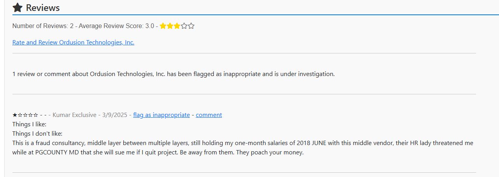Click the fifth empty star in average score
Screen dimensions: 499x177
point(191,26)
